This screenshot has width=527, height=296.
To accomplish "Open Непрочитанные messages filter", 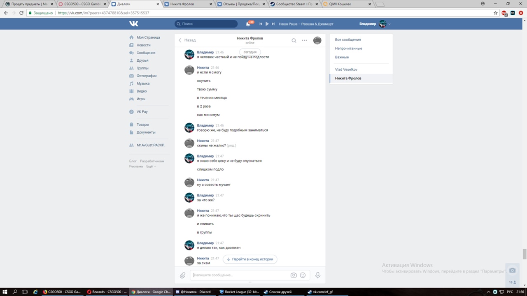I will (348, 49).
